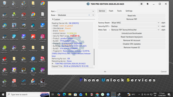
Task: Open the Factory Reset Wipe MISC dropdown
Action: tap(136, 23)
